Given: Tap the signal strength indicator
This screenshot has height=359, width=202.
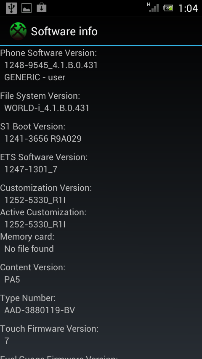Looking at the screenshot, I should coord(153,7).
